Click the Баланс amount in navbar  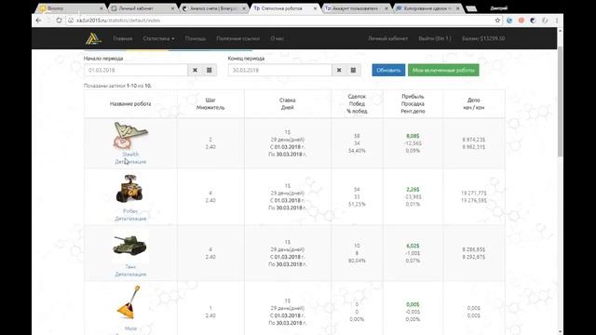483,38
